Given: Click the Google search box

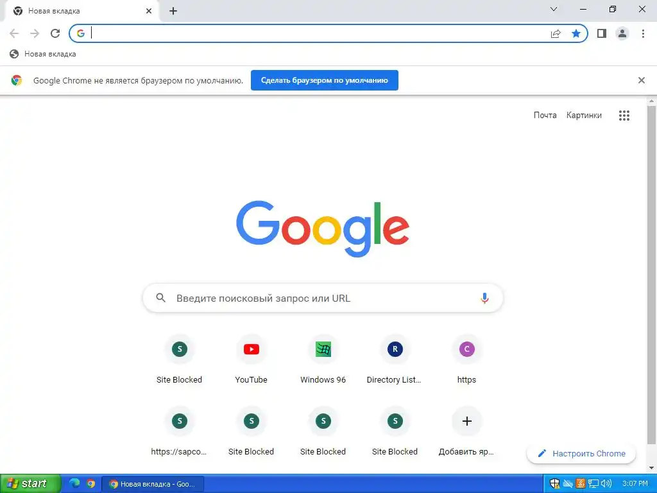Looking at the screenshot, I should pyautogui.click(x=323, y=298).
